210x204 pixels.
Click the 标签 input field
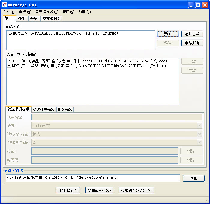point(105,151)
